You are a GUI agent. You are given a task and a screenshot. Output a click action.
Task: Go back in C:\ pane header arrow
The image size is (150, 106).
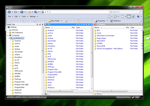(77, 24)
